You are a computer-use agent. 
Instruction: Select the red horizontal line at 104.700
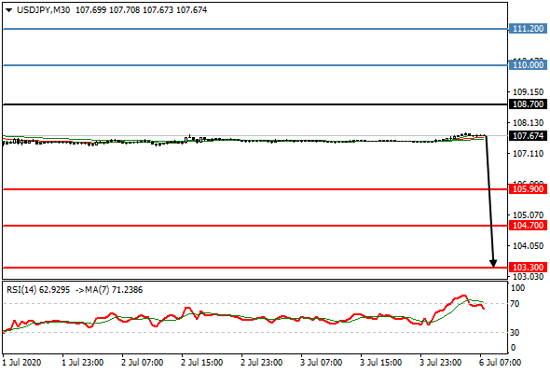tap(255, 226)
